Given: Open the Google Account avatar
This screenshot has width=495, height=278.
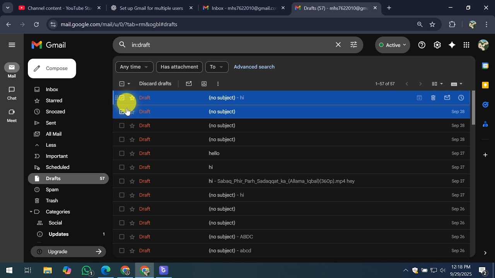Looking at the screenshot, I should pos(483,45).
